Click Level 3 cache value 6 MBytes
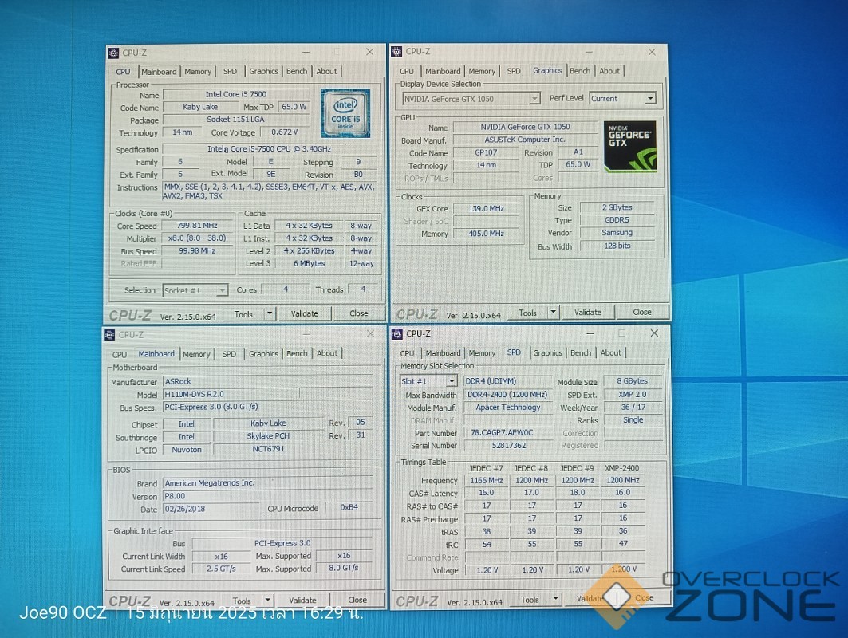Screen dimensions: 848x638 [309, 263]
